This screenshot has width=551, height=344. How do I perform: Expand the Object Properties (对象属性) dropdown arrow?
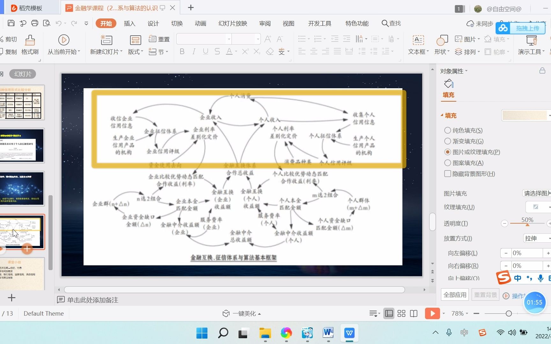coord(467,71)
